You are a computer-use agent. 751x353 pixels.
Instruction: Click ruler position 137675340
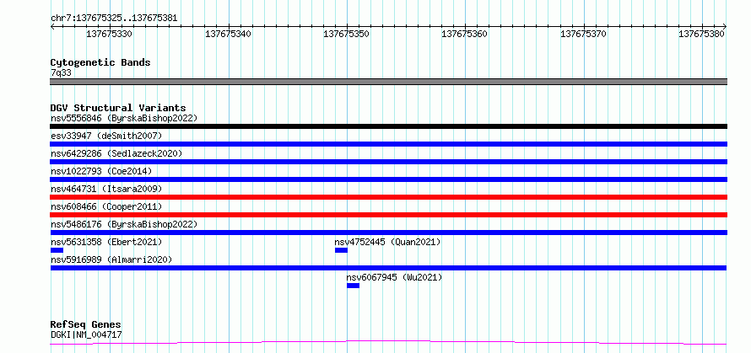[228, 34]
